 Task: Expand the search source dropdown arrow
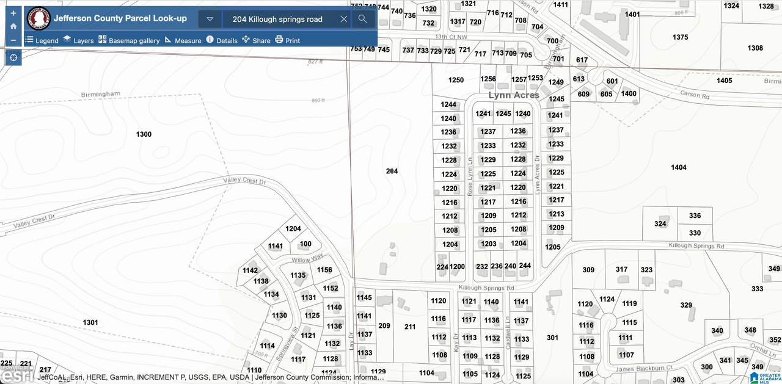click(x=210, y=19)
